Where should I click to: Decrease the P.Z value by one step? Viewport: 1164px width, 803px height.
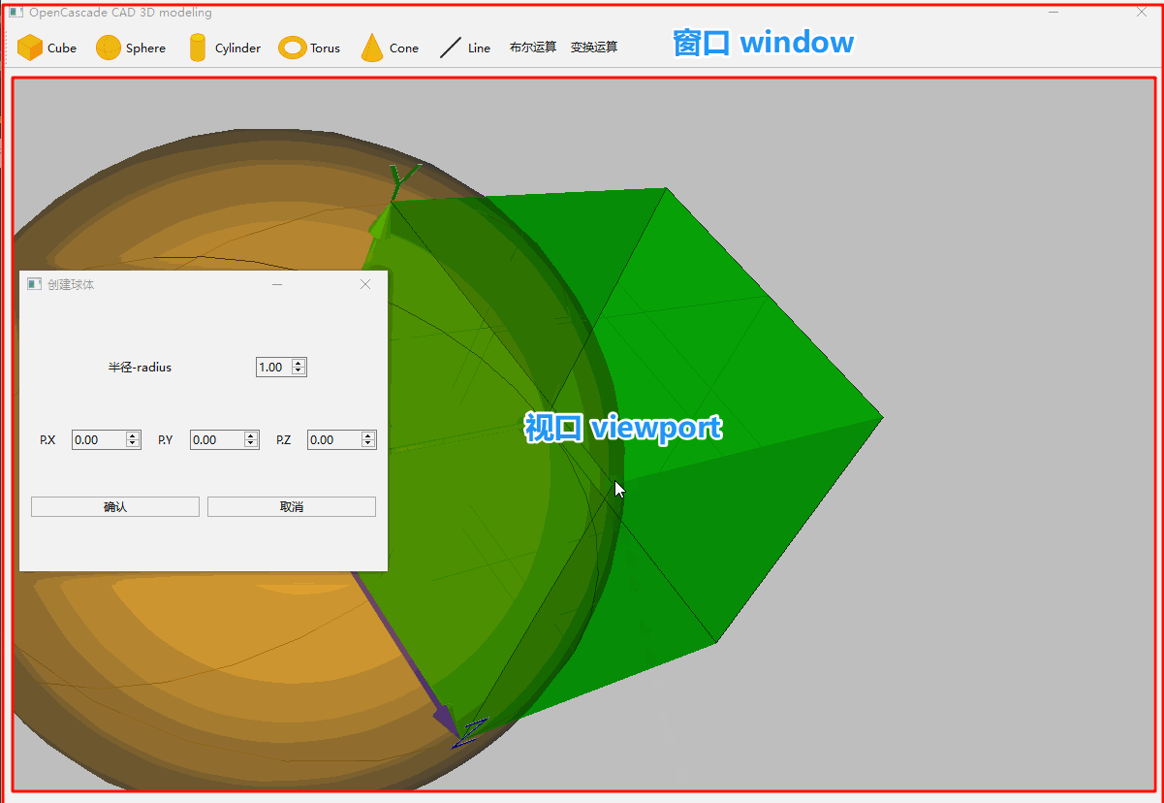click(368, 444)
